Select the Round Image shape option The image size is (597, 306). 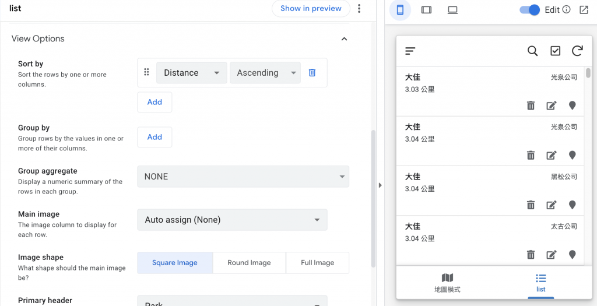click(x=249, y=263)
